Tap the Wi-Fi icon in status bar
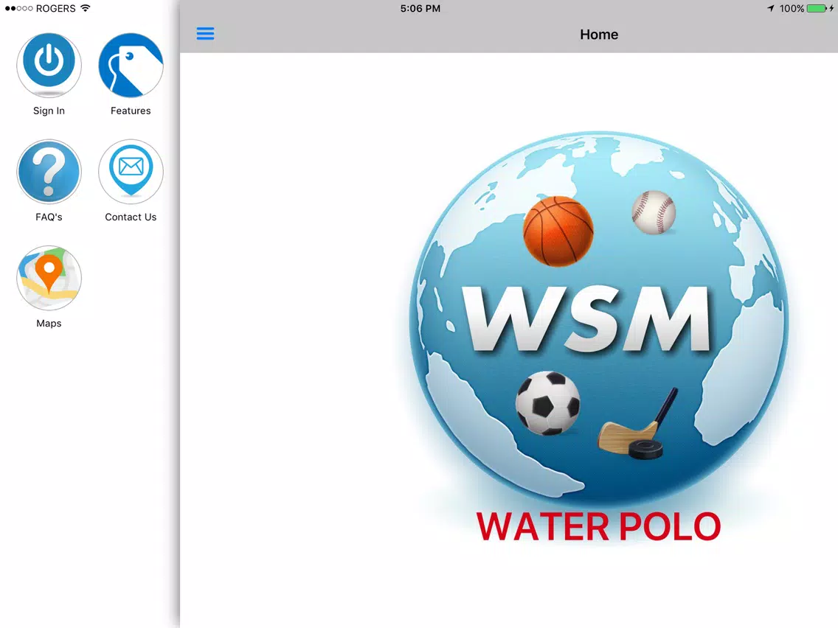Image resolution: width=838 pixels, height=628 pixels. 86,8
